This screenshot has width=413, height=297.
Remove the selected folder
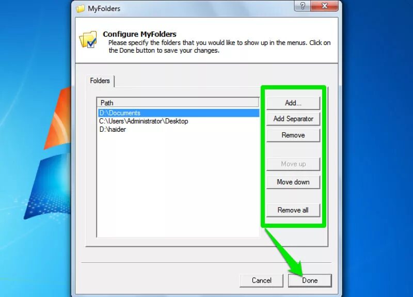pyautogui.click(x=293, y=135)
